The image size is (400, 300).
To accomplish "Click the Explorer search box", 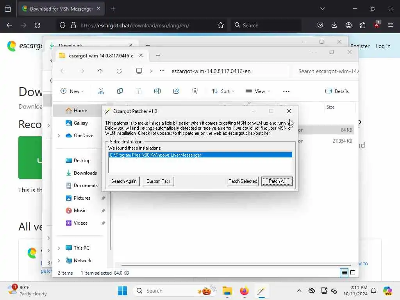I will coord(326,71).
